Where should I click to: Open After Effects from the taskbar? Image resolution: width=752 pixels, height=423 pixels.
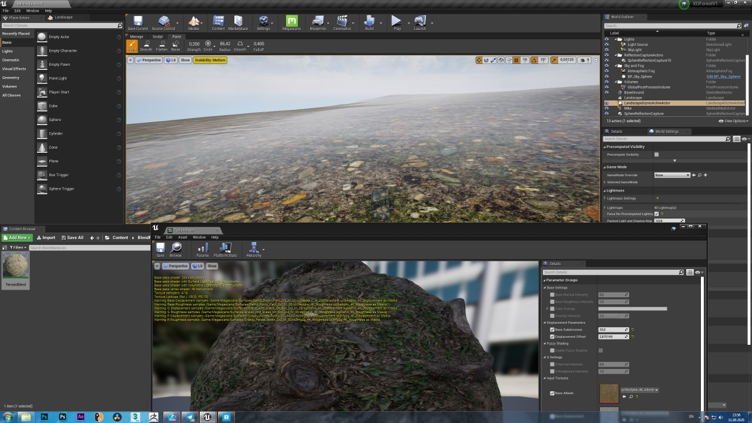coord(80,417)
